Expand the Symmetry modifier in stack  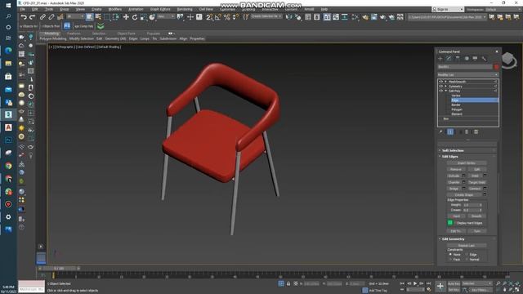(x=445, y=87)
